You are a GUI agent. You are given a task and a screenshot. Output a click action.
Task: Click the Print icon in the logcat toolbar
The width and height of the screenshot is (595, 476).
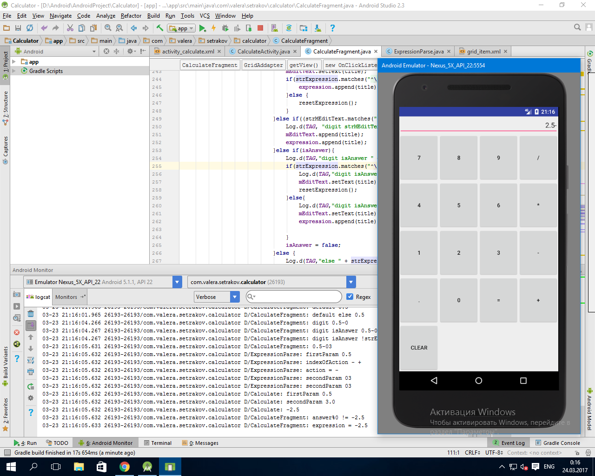pyautogui.click(x=31, y=372)
